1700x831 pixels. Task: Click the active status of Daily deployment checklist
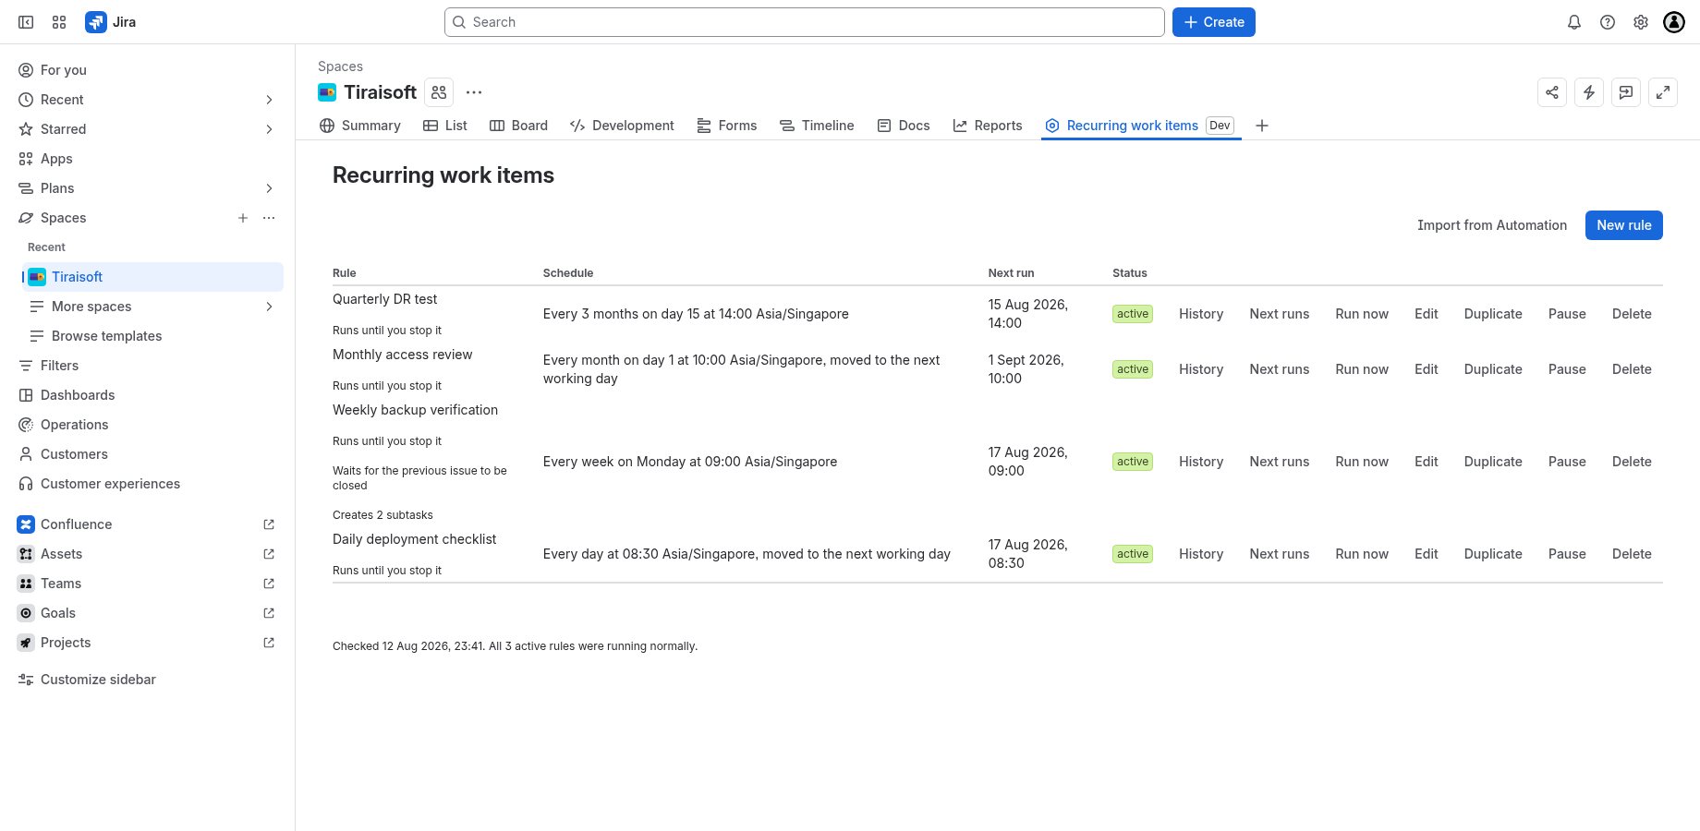tap(1133, 554)
